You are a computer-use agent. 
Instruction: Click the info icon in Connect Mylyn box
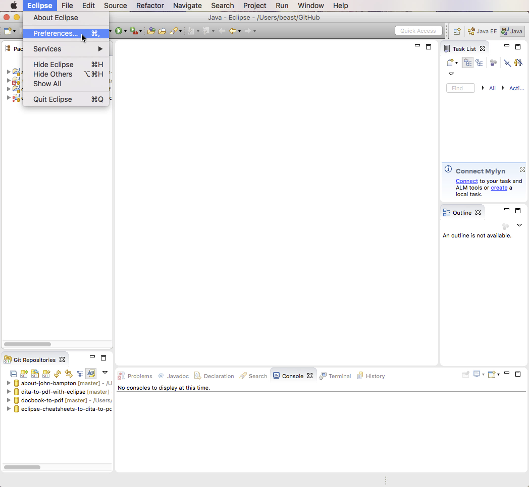tap(448, 169)
